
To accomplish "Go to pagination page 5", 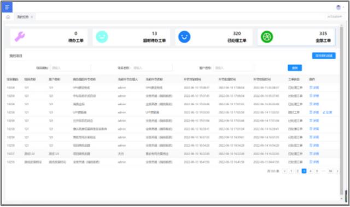I will click(x=317, y=171).
